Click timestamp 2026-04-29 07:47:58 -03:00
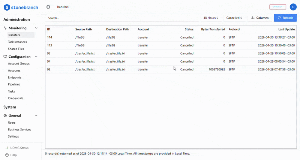The width and height of the screenshot is (300, 160). tap(276, 69)
